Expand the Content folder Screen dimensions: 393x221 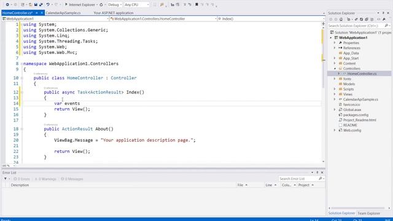tap(335, 63)
